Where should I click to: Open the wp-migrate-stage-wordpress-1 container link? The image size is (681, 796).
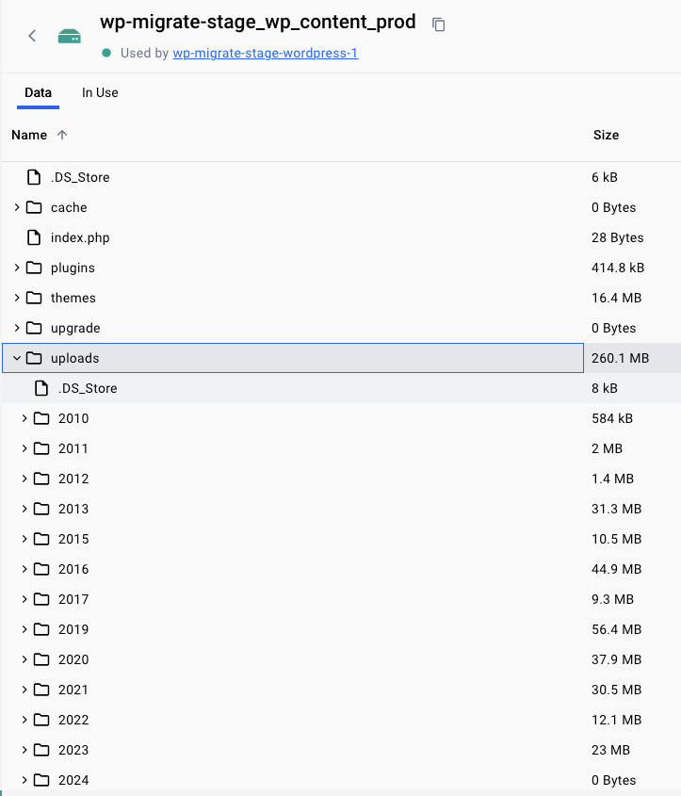click(265, 53)
